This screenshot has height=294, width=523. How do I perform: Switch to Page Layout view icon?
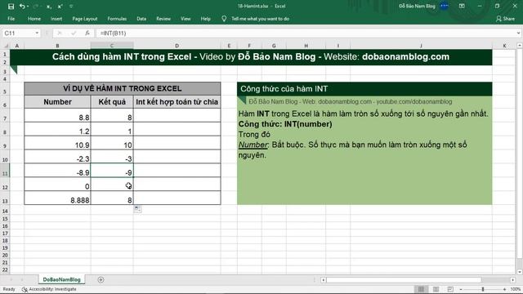[436, 289]
